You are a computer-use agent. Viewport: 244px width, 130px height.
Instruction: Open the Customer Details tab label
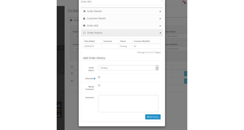96,18
